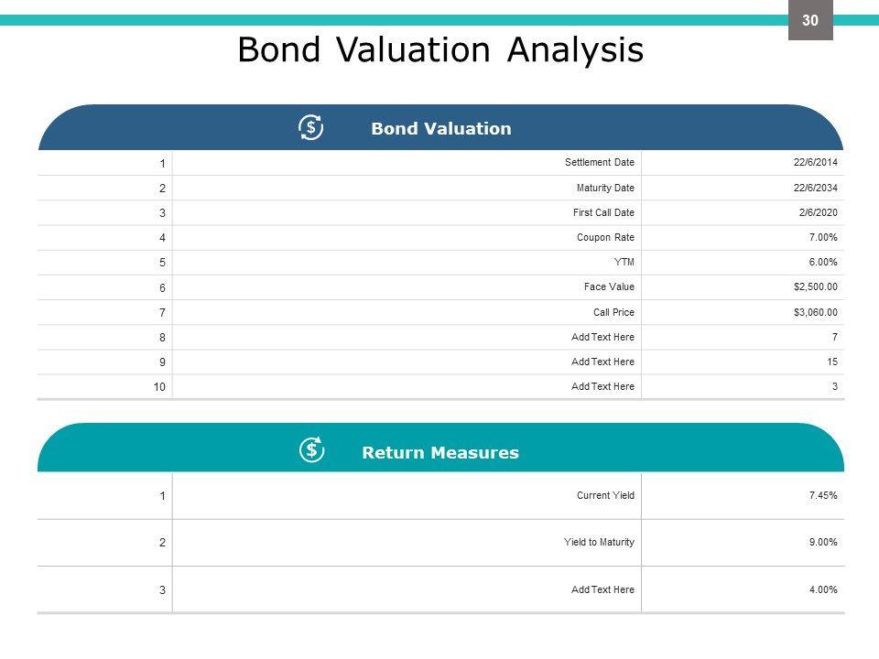
Task: Click the slide number 30 badge
Action: (x=810, y=20)
